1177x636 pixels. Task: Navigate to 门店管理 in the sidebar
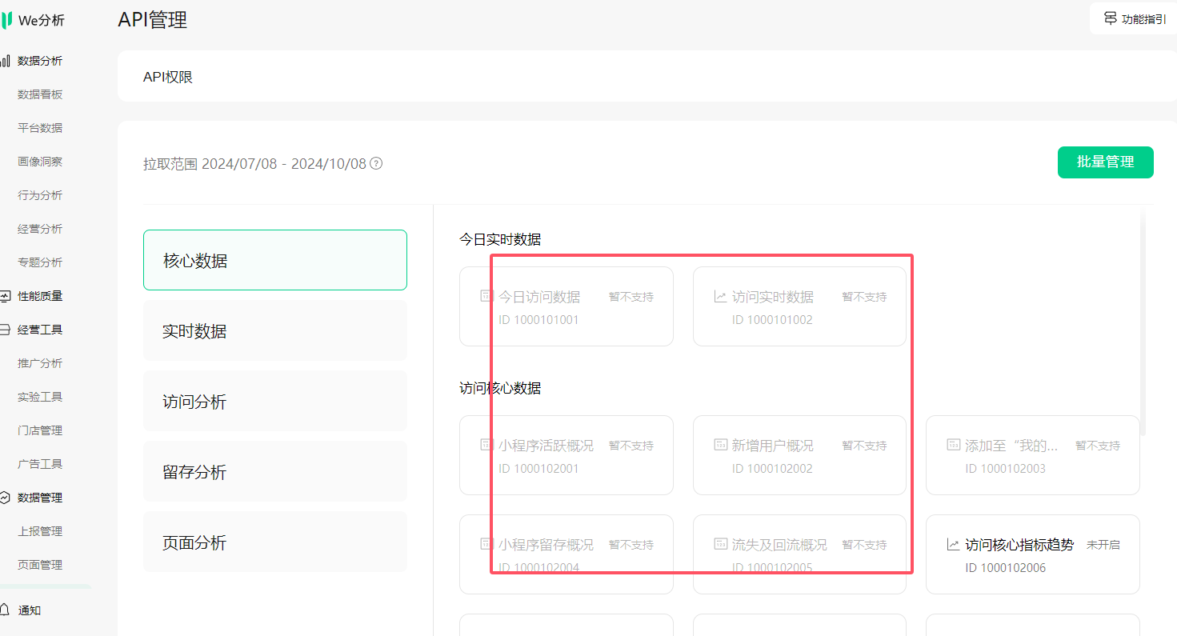click(x=40, y=430)
